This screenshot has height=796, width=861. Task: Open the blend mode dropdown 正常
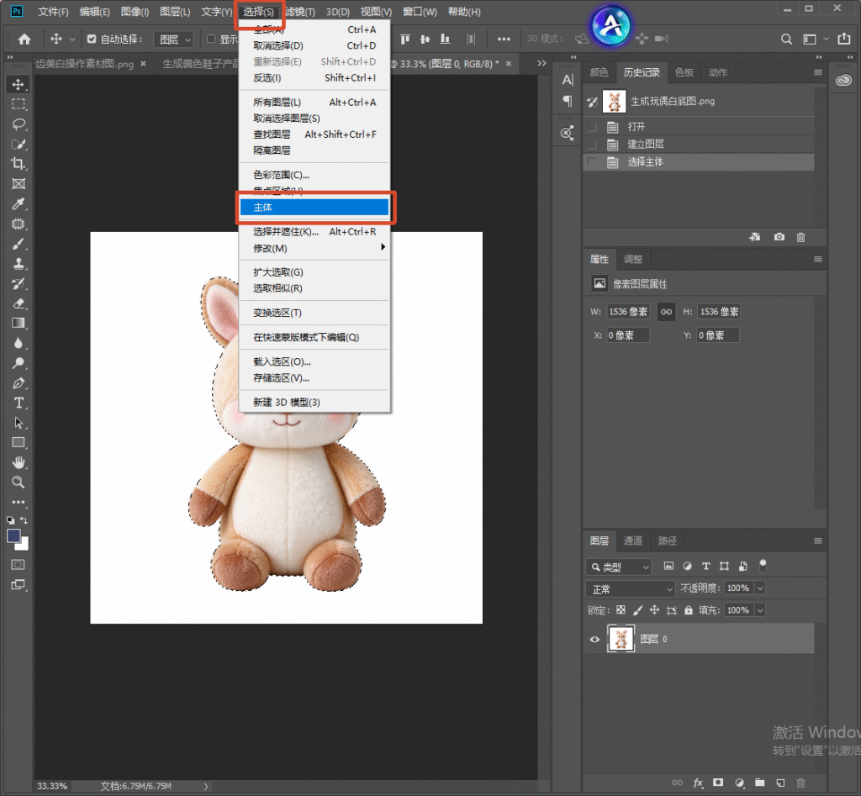631,589
